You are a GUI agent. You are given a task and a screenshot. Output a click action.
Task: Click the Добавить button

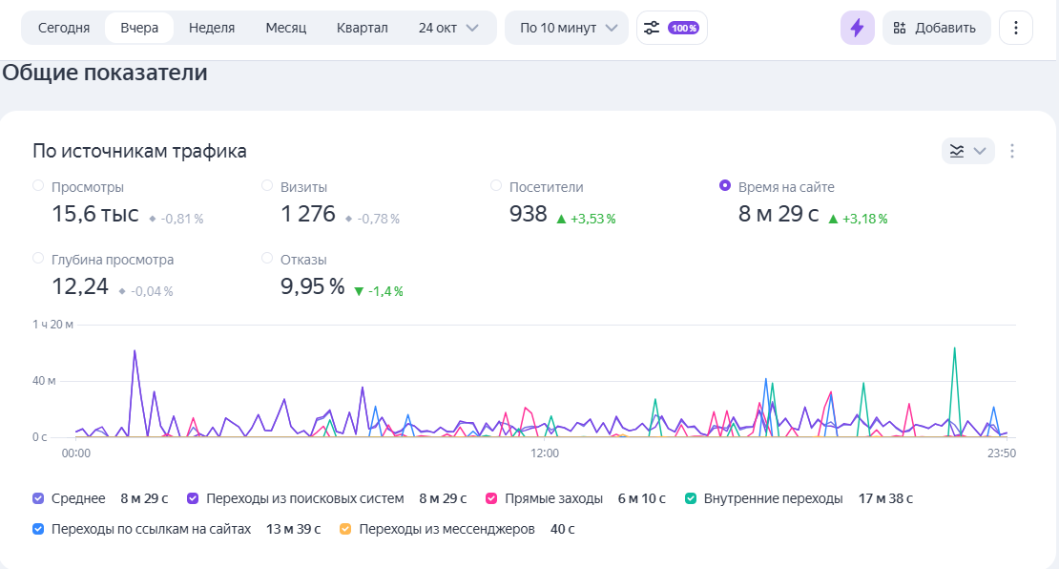pos(936,28)
